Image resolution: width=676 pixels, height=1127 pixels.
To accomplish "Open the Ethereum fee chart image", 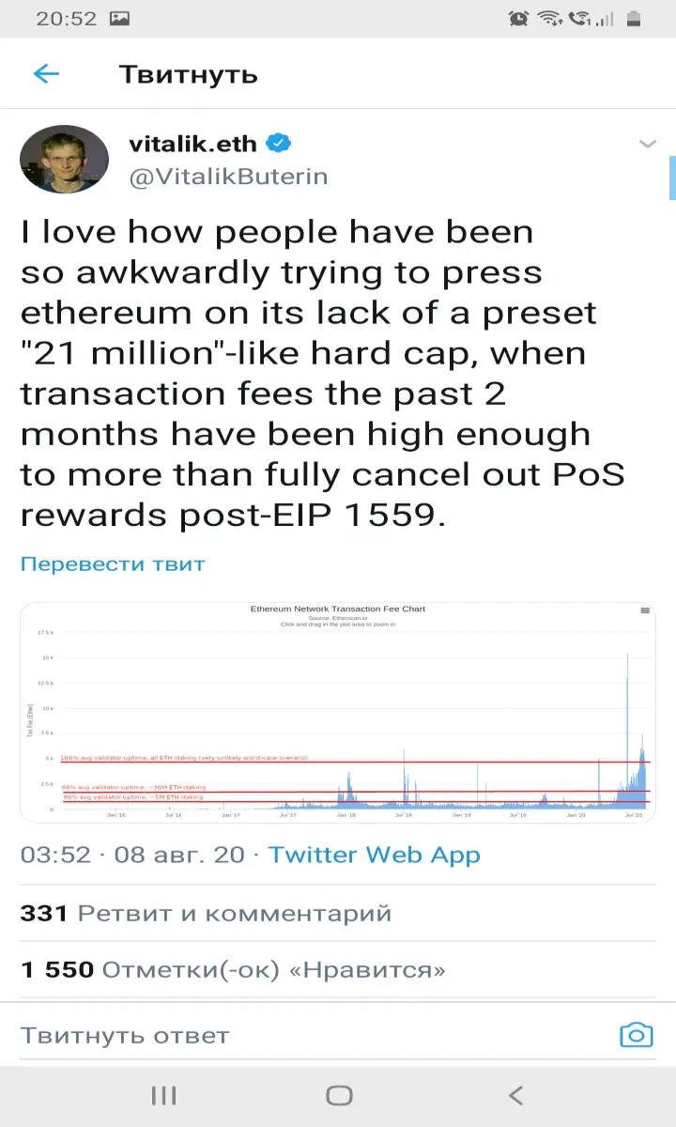I will [x=338, y=713].
